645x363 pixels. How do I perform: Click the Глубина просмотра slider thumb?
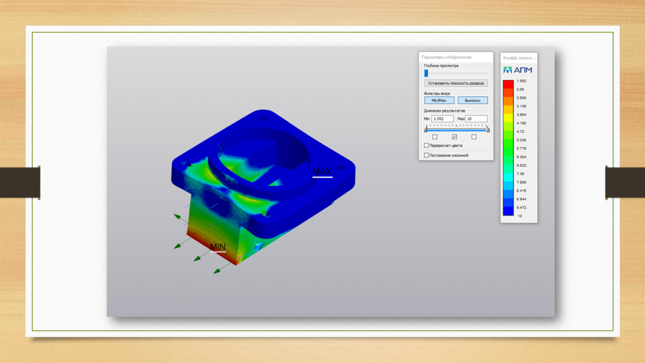click(x=426, y=73)
